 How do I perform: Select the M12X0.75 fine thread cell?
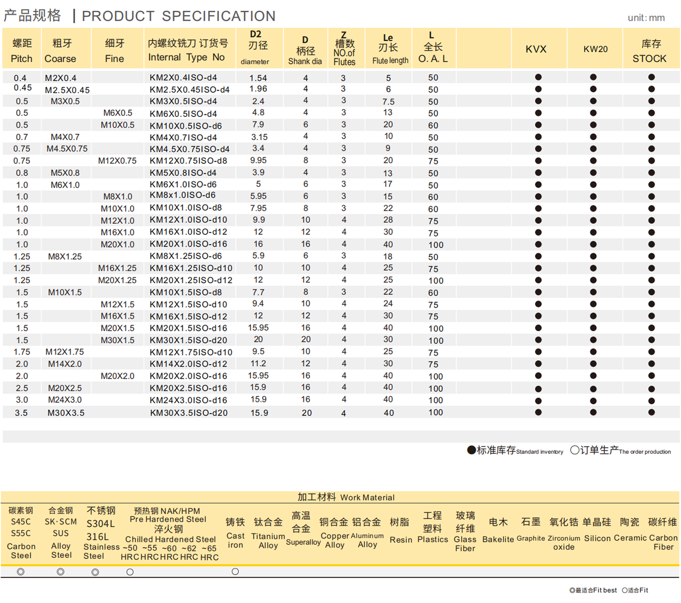point(117,161)
